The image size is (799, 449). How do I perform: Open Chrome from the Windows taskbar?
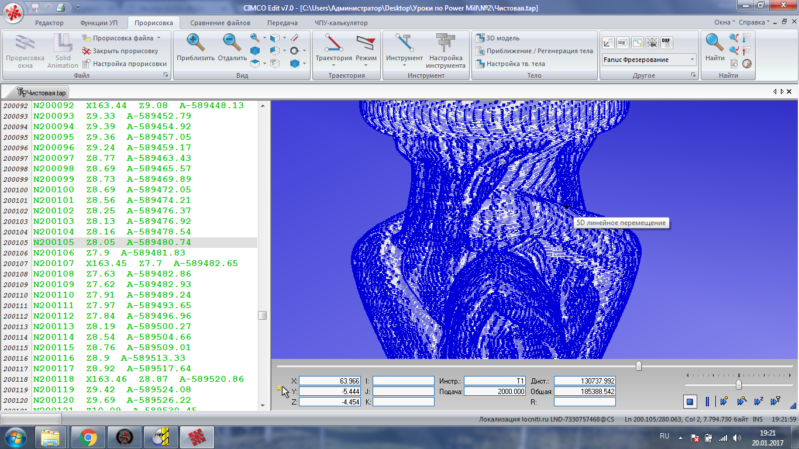88,437
